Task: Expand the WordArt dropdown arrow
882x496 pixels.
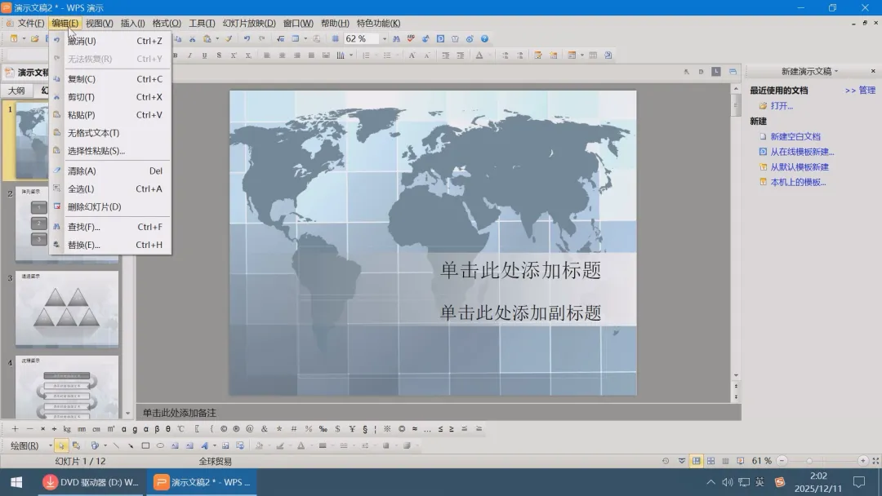Action: [x=214, y=445]
